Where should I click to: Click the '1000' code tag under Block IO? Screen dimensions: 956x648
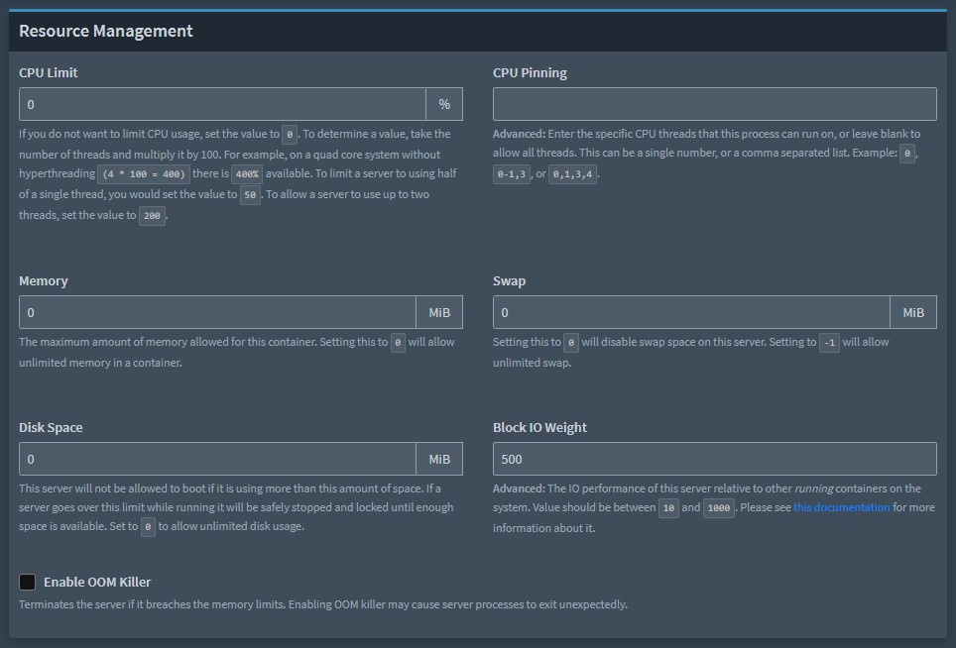pos(719,508)
